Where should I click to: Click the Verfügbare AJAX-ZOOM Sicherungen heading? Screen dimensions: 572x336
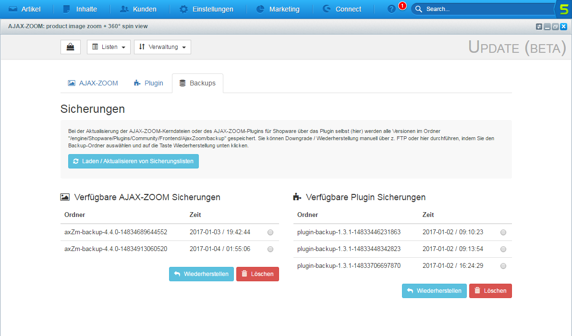pos(147,197)
